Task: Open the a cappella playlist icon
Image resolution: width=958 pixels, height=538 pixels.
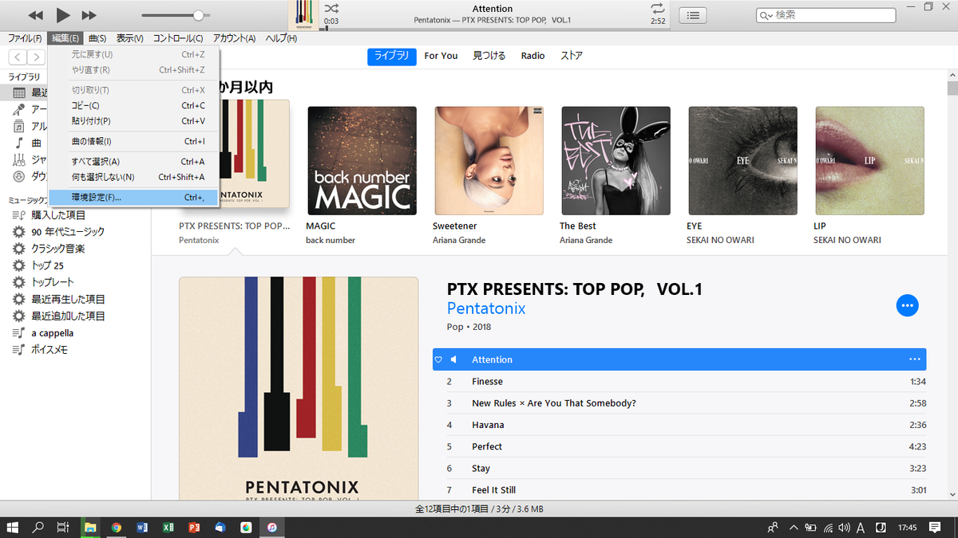Action: [x=19, y=333]
